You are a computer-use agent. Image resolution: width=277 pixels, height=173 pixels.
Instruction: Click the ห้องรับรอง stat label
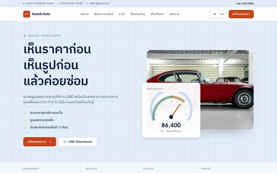pyautogui.click(x=91, y=169)
